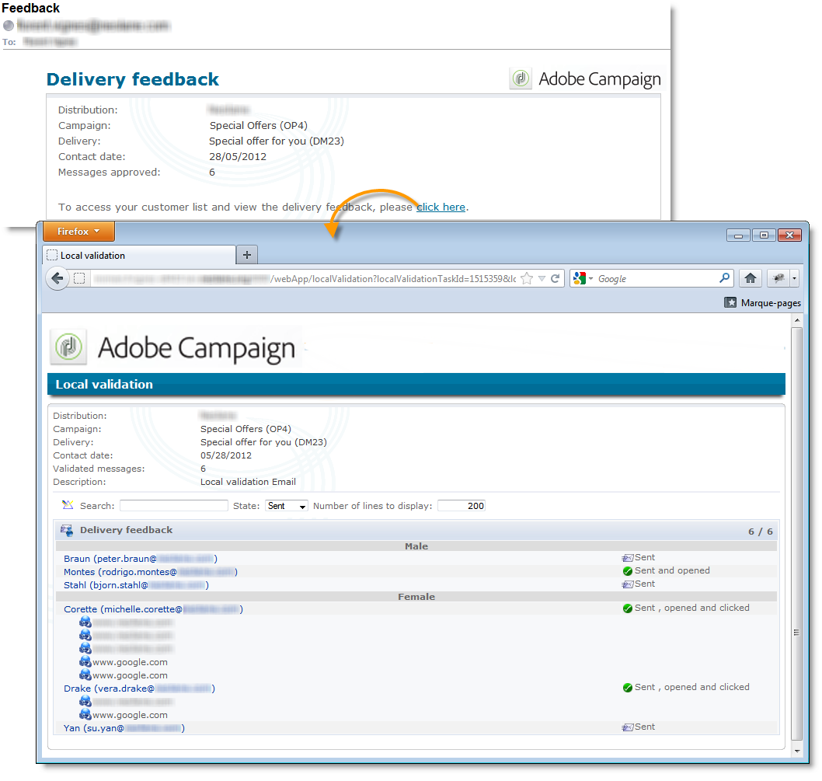This screenshot has height=781, width=822.
Task: Click the site identity icon in address bar
Action: 79,278
